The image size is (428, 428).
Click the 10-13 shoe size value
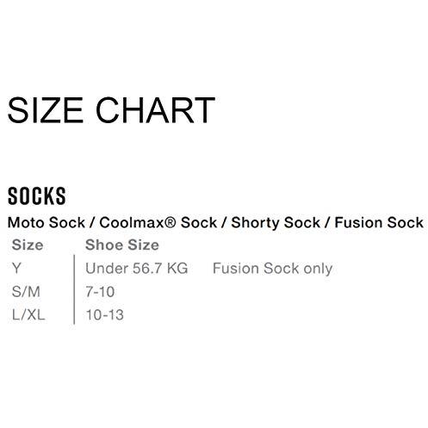click(x=105, y=315)
